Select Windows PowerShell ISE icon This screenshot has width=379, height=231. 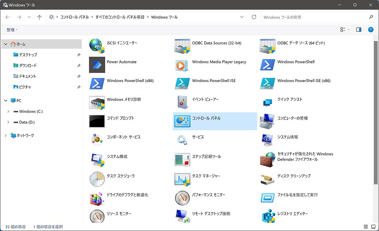point(182,83)
